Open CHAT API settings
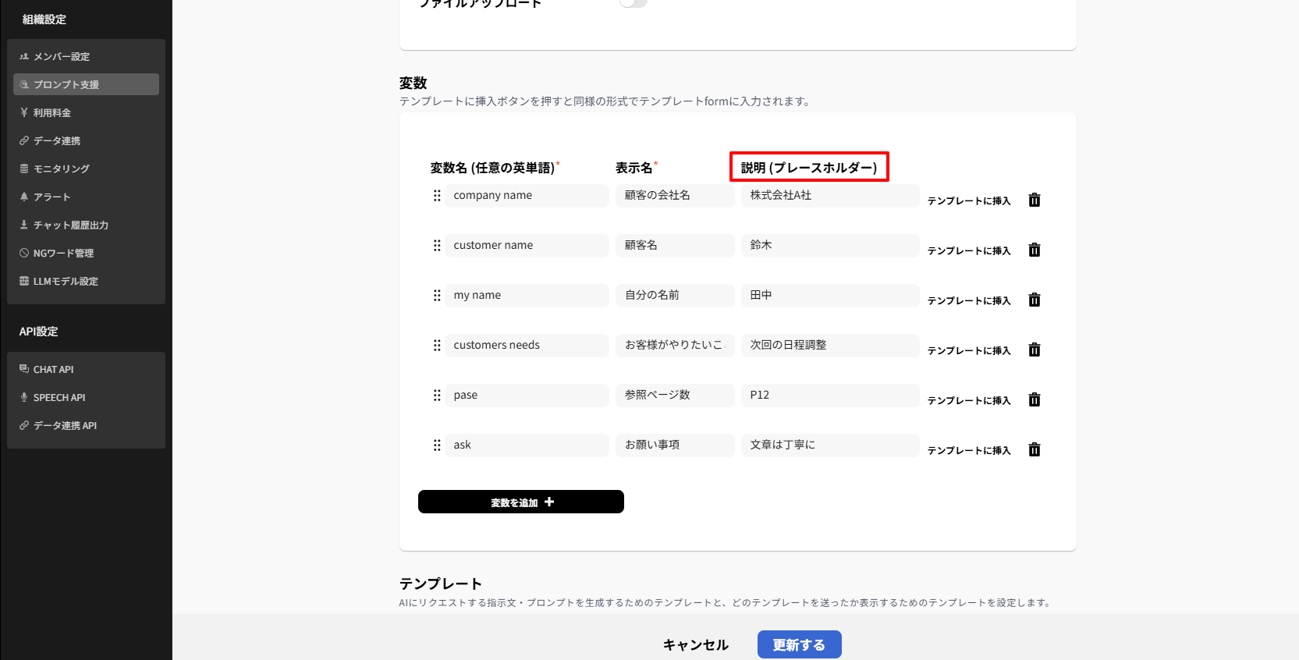 tap(53, 370)
